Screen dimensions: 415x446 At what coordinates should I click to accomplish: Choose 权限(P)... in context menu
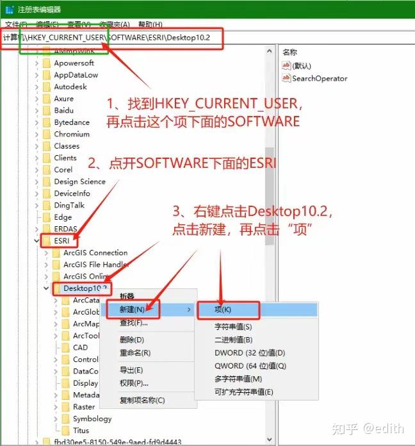(149, 383)
